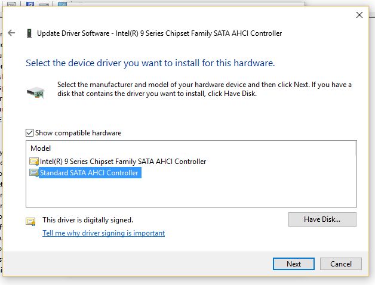Cancel the driver update wizard
Screen dimensions: 375x285
point(340,264)
